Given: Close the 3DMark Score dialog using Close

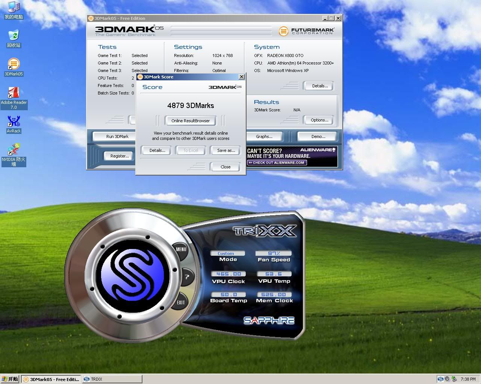Looking at the screenshot, I should click(225, 167).
